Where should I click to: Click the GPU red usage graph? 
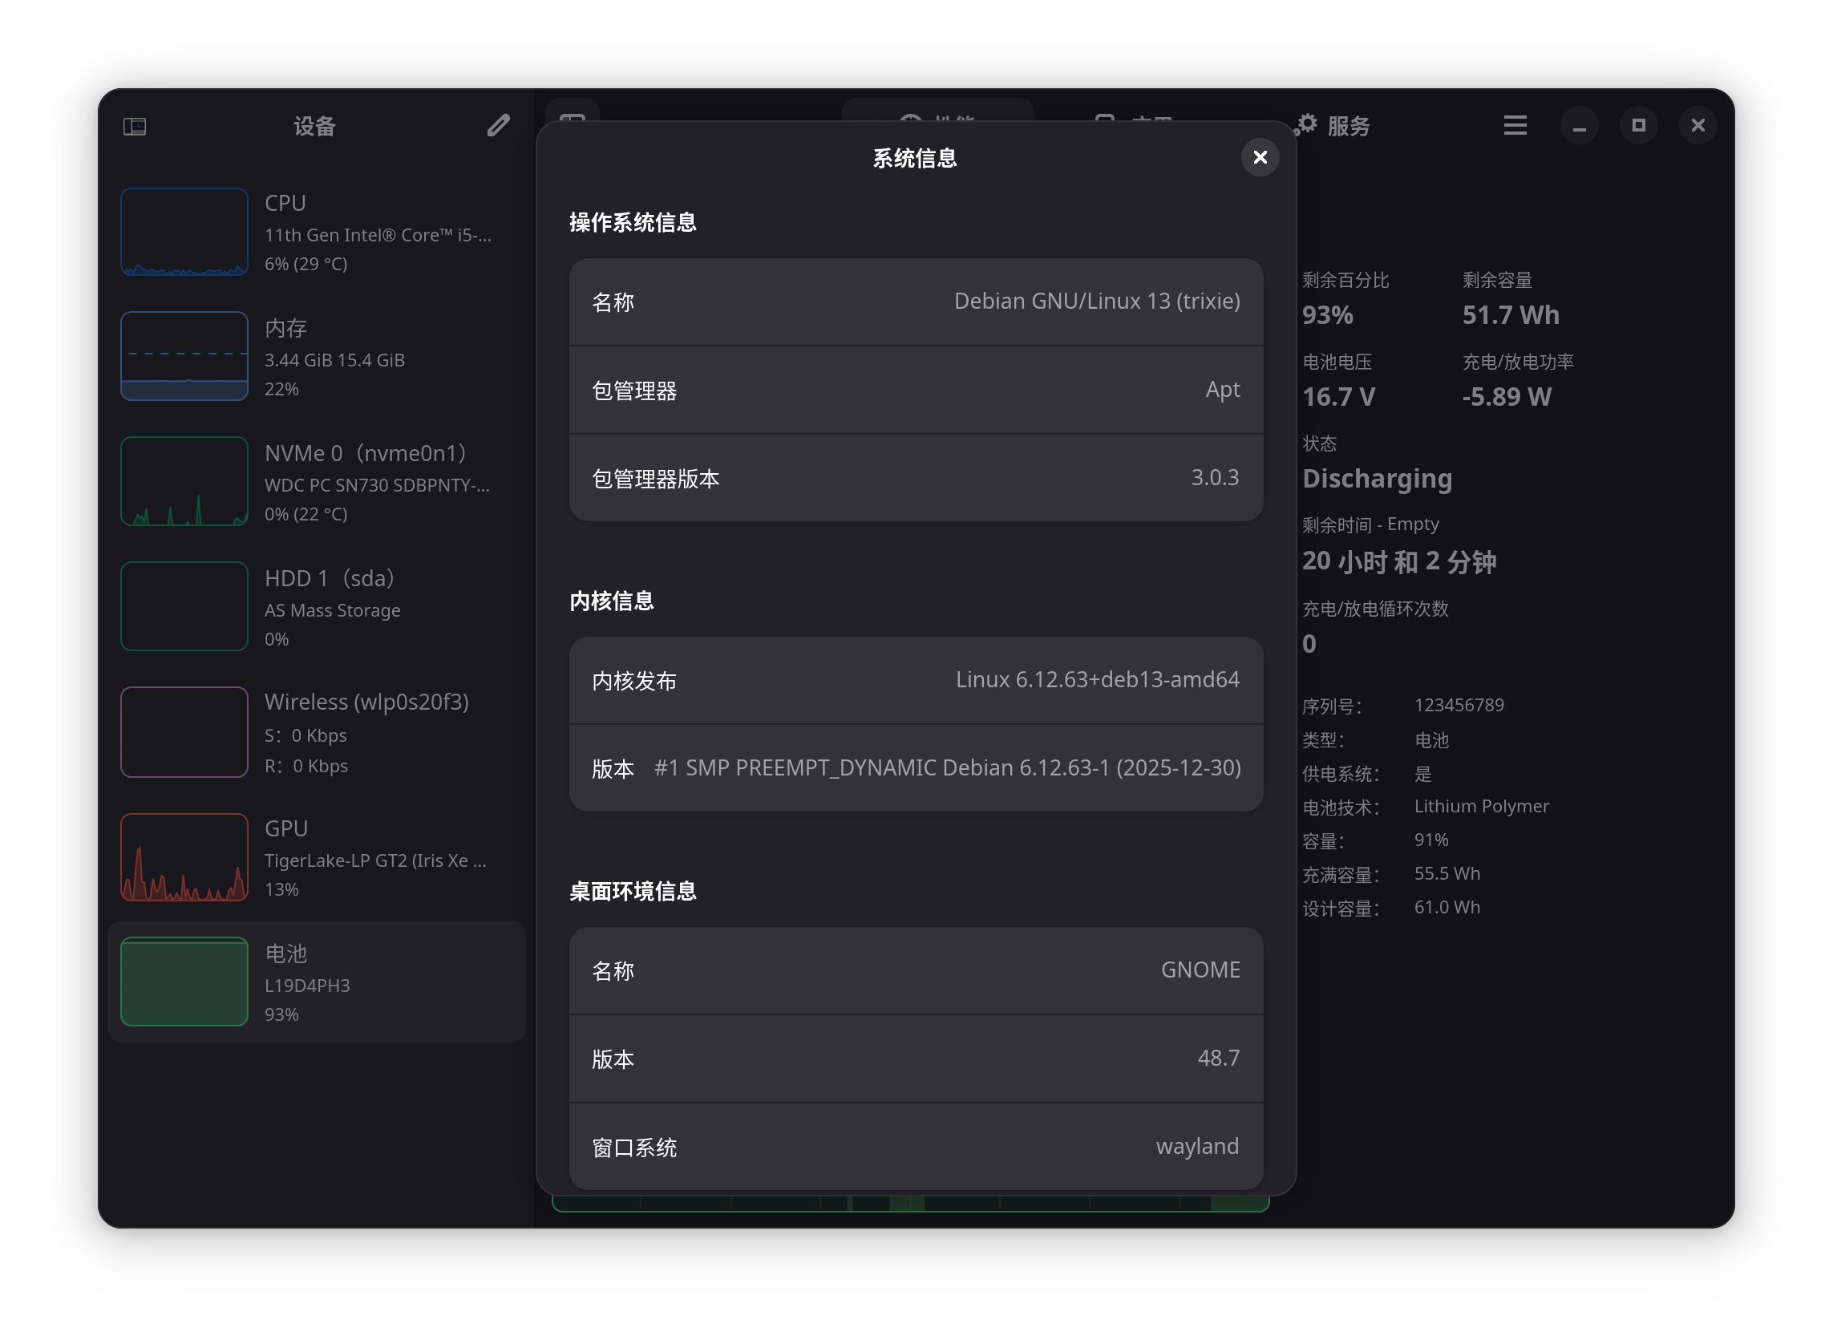tap(184, 857)
